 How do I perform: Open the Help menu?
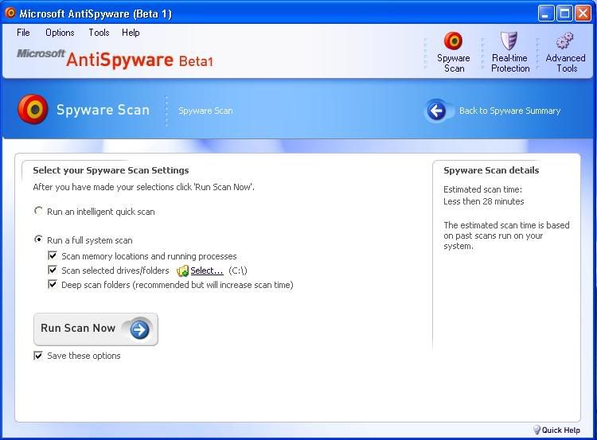point(131,33)
